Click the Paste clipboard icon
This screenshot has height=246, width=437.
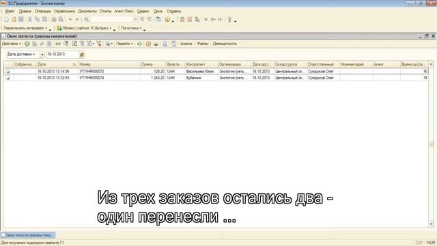(44, 20)
